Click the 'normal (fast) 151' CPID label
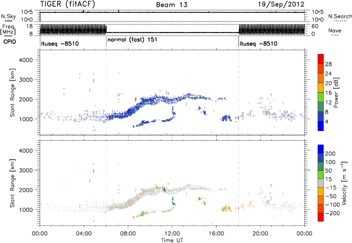This screenshot has height=243, width=352. (x=132, y=40)
